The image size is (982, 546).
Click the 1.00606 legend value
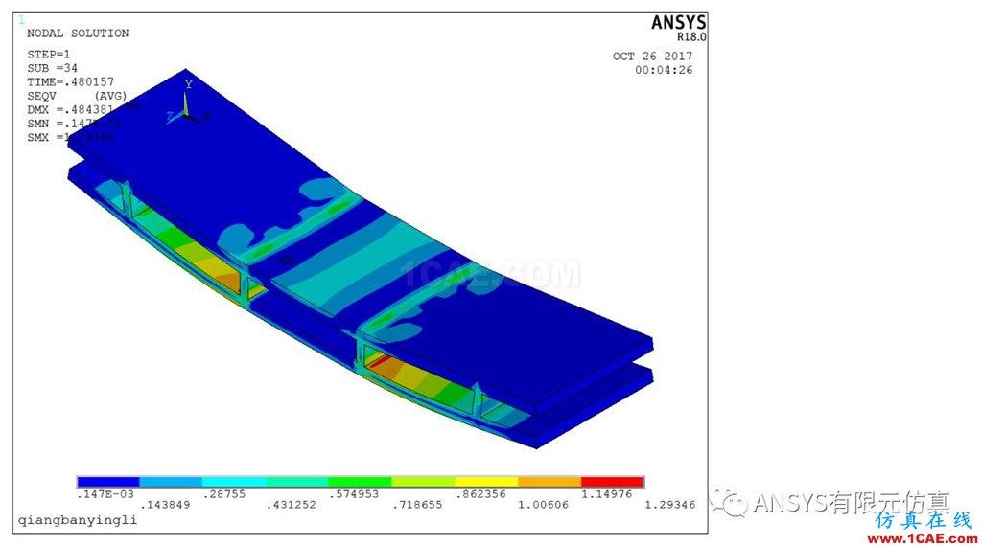pyautogui.click(x=543, y=505)
